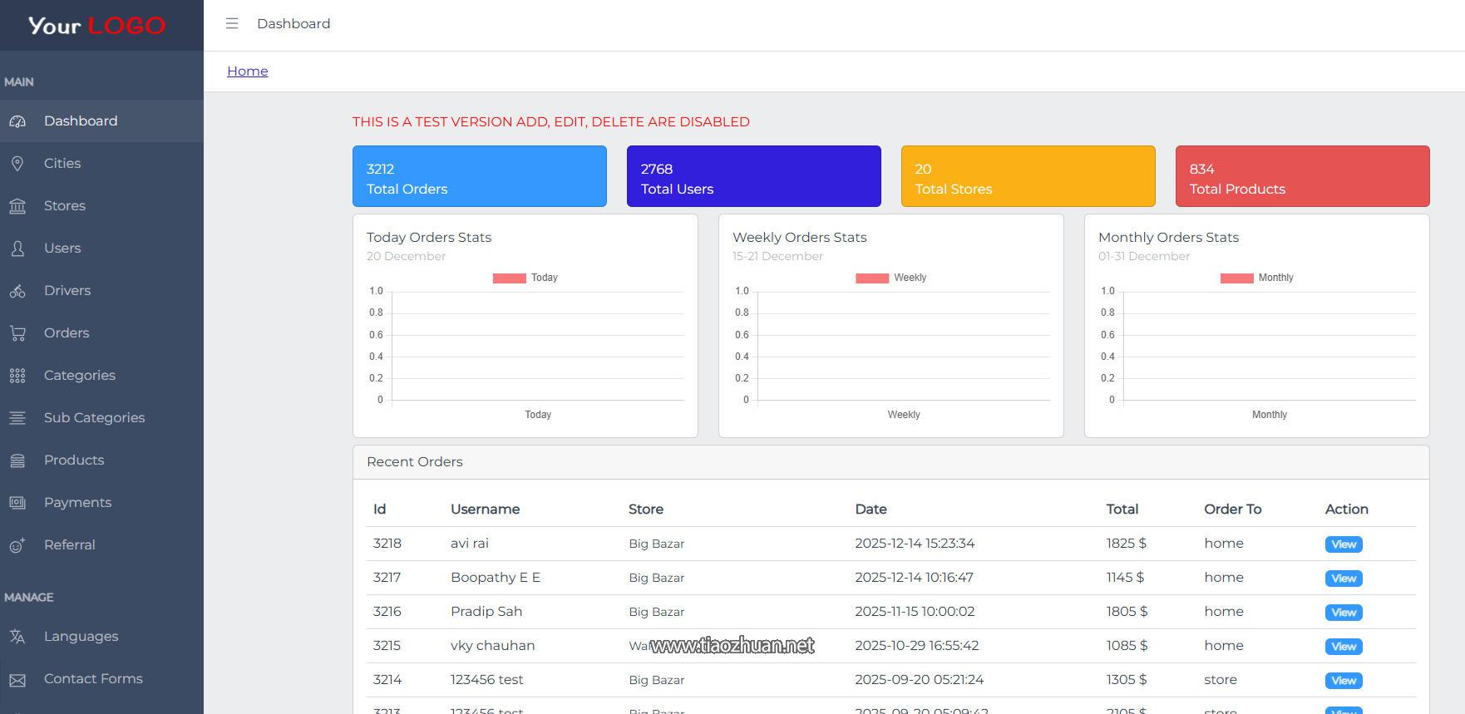
Task: Click the Your LOGO brand image
Action: point(97,26)
